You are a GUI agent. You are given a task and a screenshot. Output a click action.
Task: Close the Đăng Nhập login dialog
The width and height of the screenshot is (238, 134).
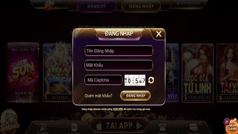159,34
